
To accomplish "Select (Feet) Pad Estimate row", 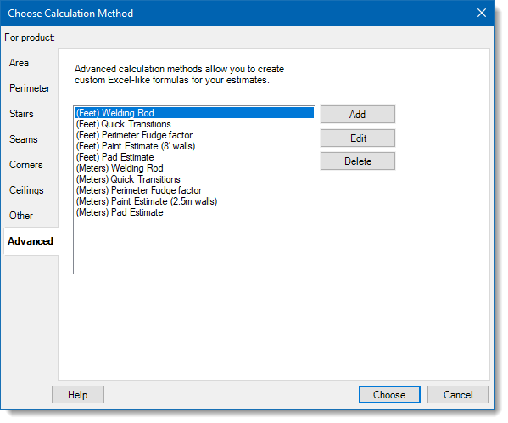I will 194,157.
